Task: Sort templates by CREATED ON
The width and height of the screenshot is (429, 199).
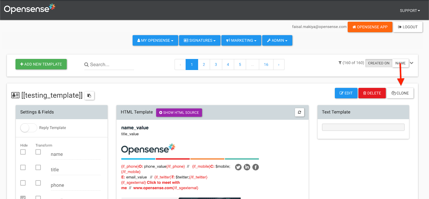Action: (379, 63)
